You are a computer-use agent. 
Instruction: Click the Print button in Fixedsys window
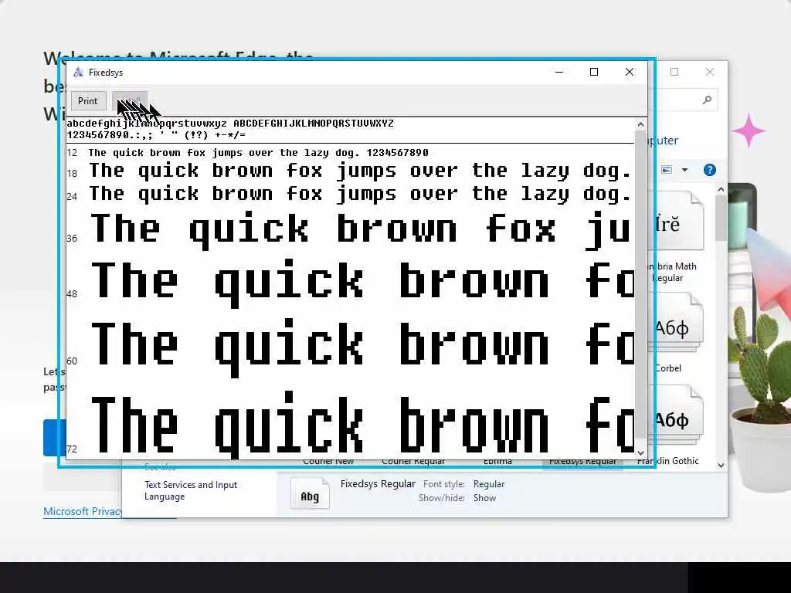[x=88, y=101]
